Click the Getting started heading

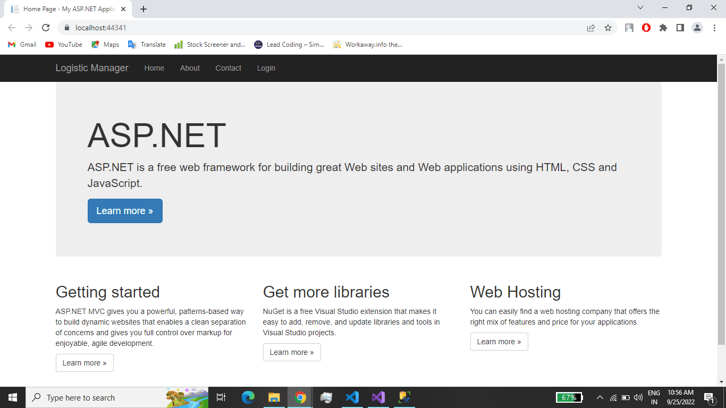[x=108, y=292]
